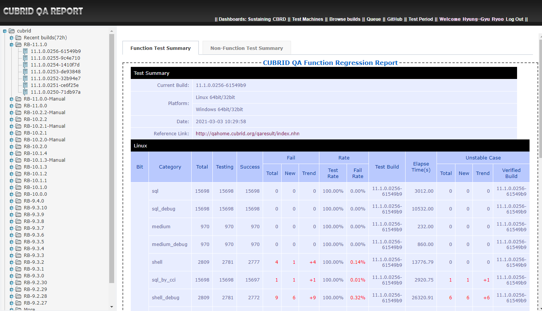Open the Queue page from top navigation
This screenshot has height=311, width=542.
pos(374,19)
